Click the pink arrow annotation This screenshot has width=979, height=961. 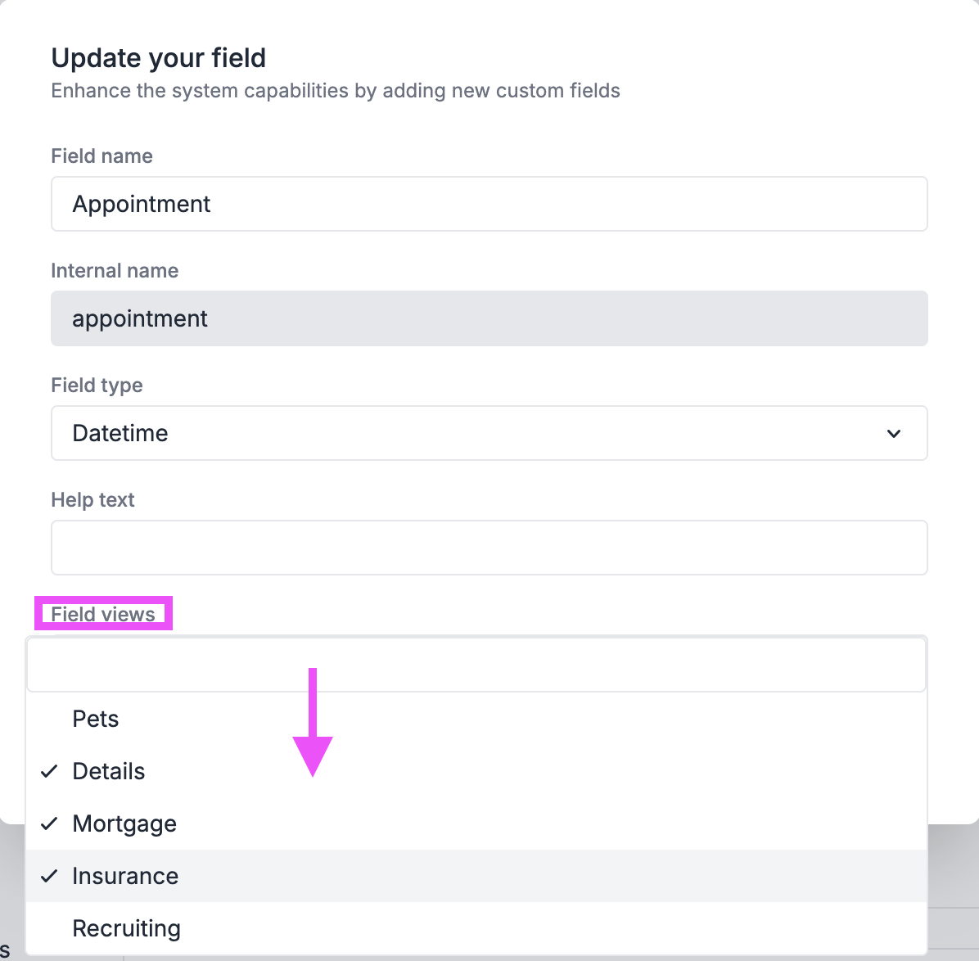[x=314, y=720]
